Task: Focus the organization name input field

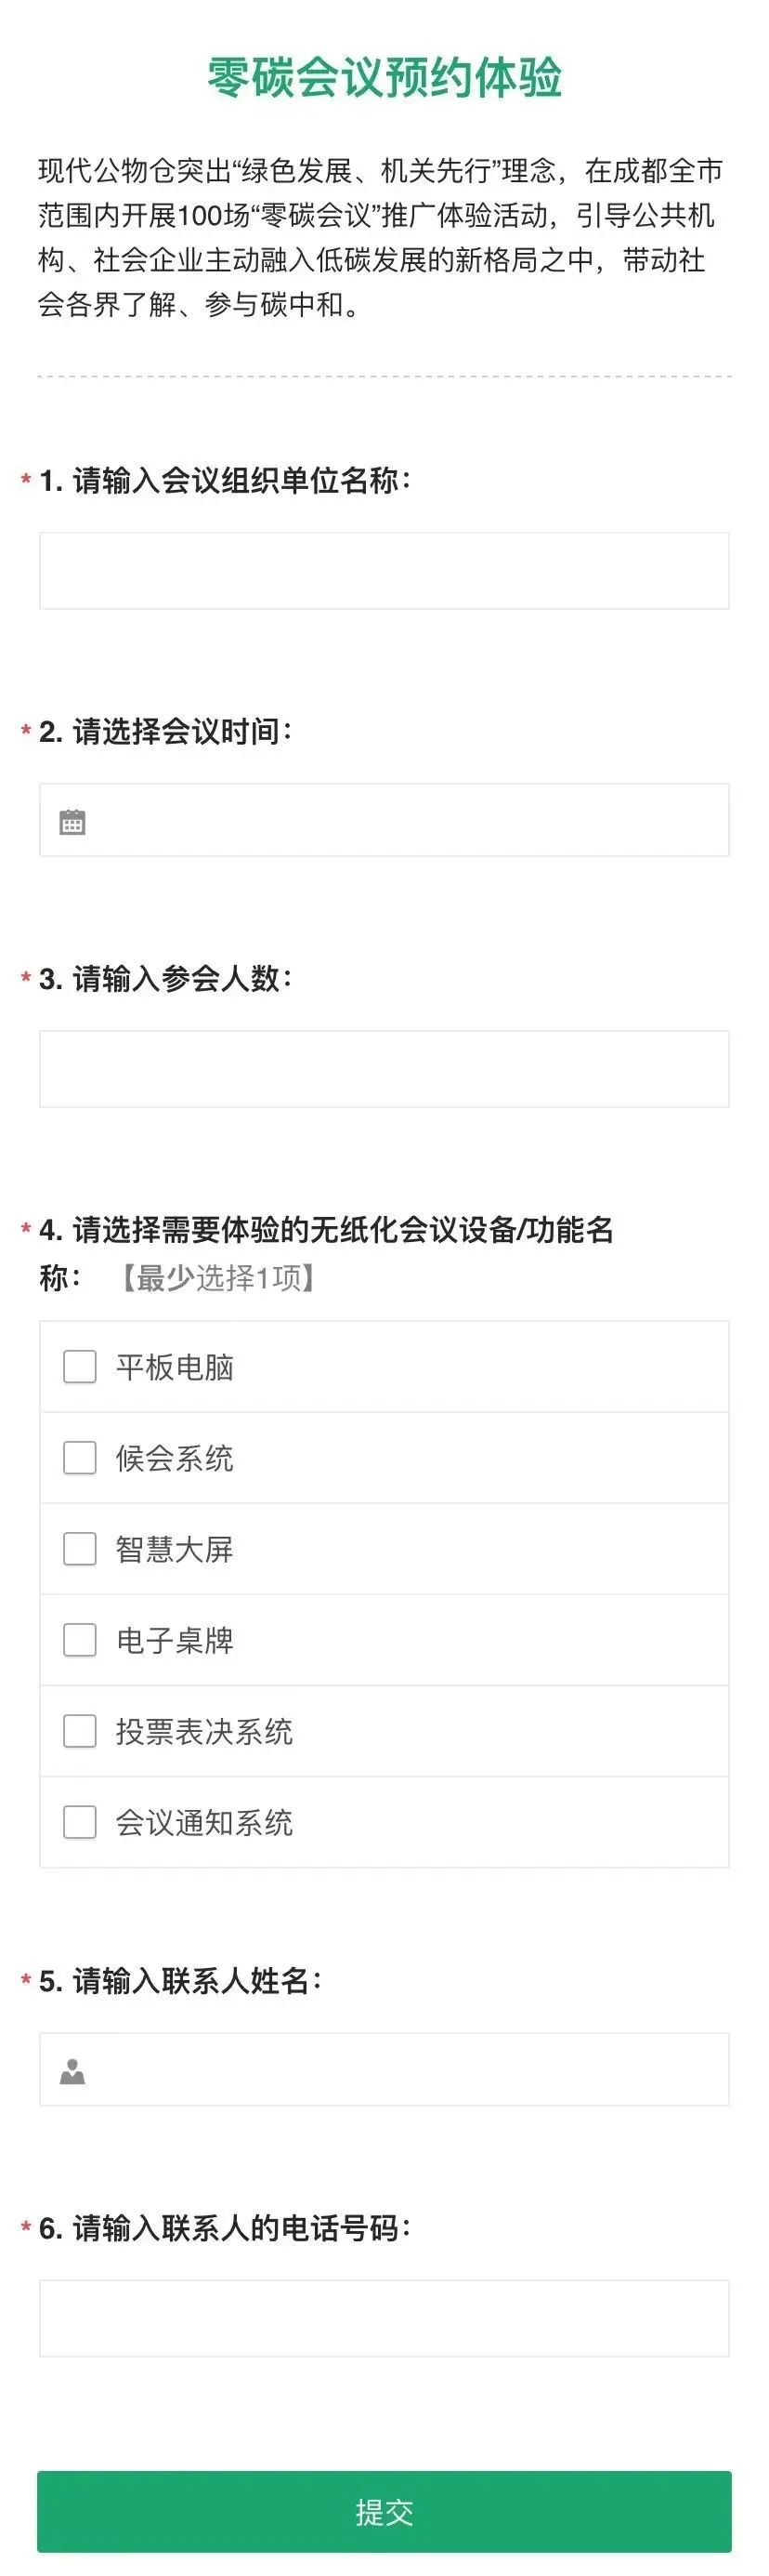Action: 384,571
